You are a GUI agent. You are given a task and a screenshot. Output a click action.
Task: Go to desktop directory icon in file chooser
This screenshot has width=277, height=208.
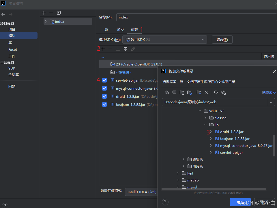[174, 92]
